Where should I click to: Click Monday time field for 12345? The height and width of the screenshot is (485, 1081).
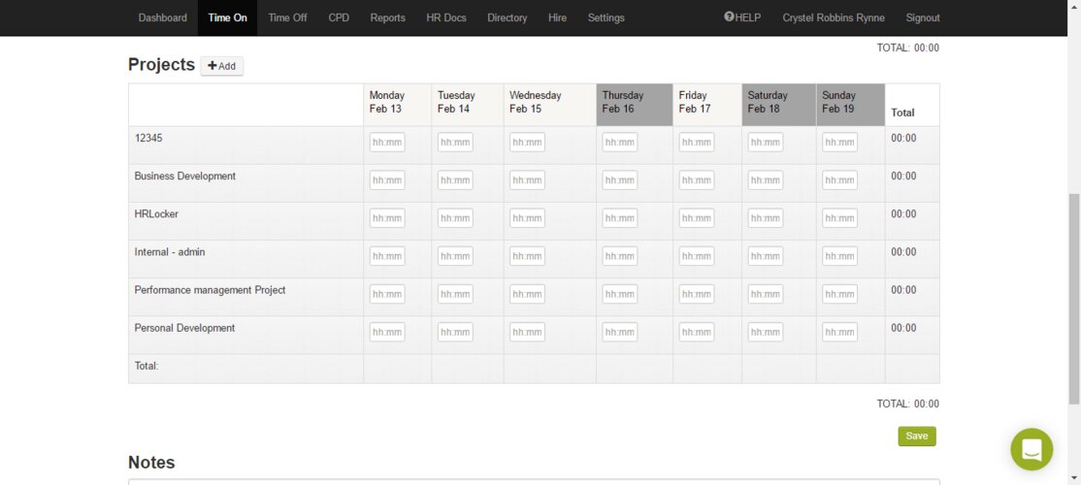(x=387, y=143)
